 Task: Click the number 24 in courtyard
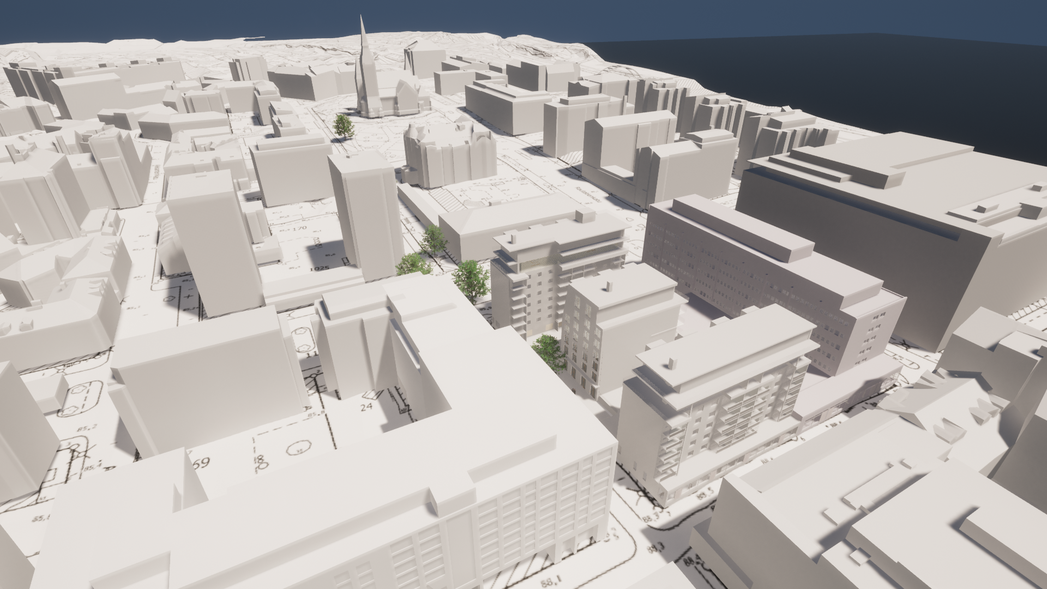[366, 407]
